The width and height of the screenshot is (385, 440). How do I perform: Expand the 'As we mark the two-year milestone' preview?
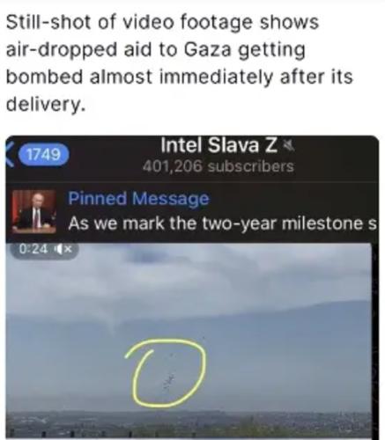222,224
